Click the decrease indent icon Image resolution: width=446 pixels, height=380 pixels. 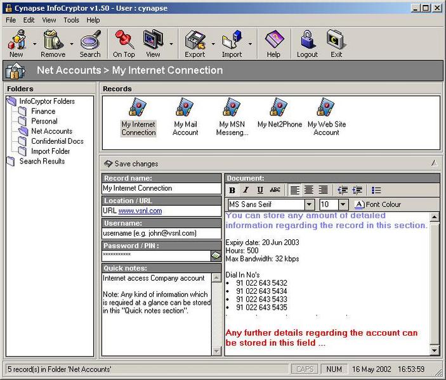343,190
